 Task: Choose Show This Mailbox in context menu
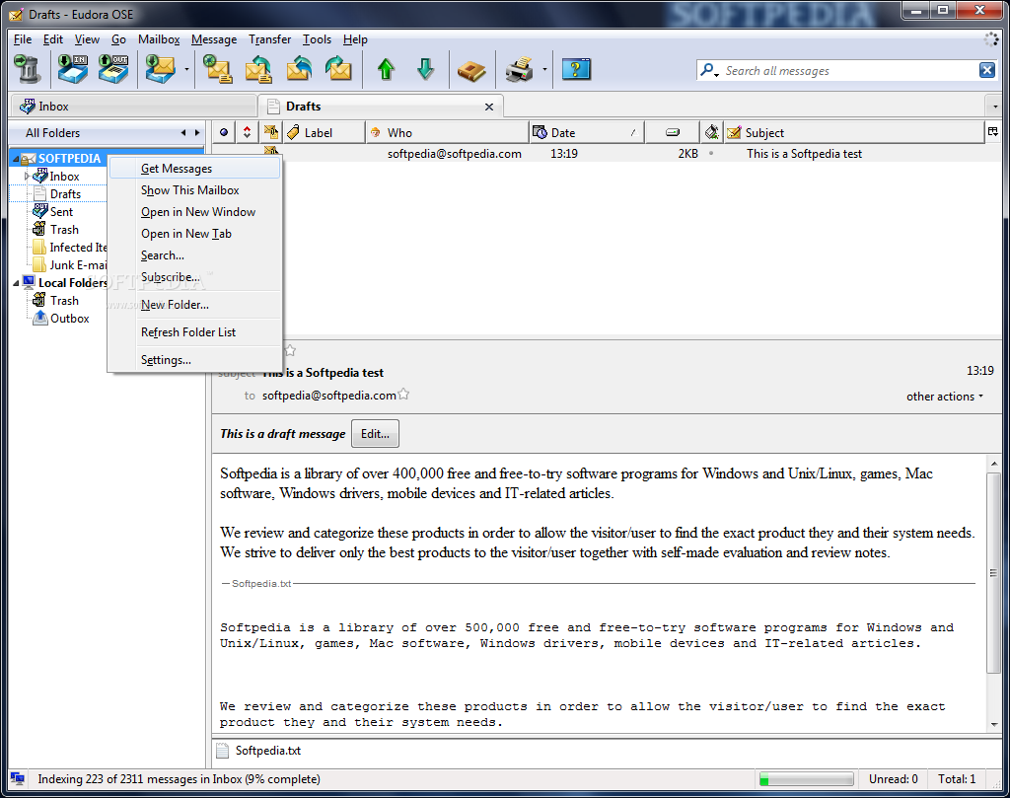point(194,190)
